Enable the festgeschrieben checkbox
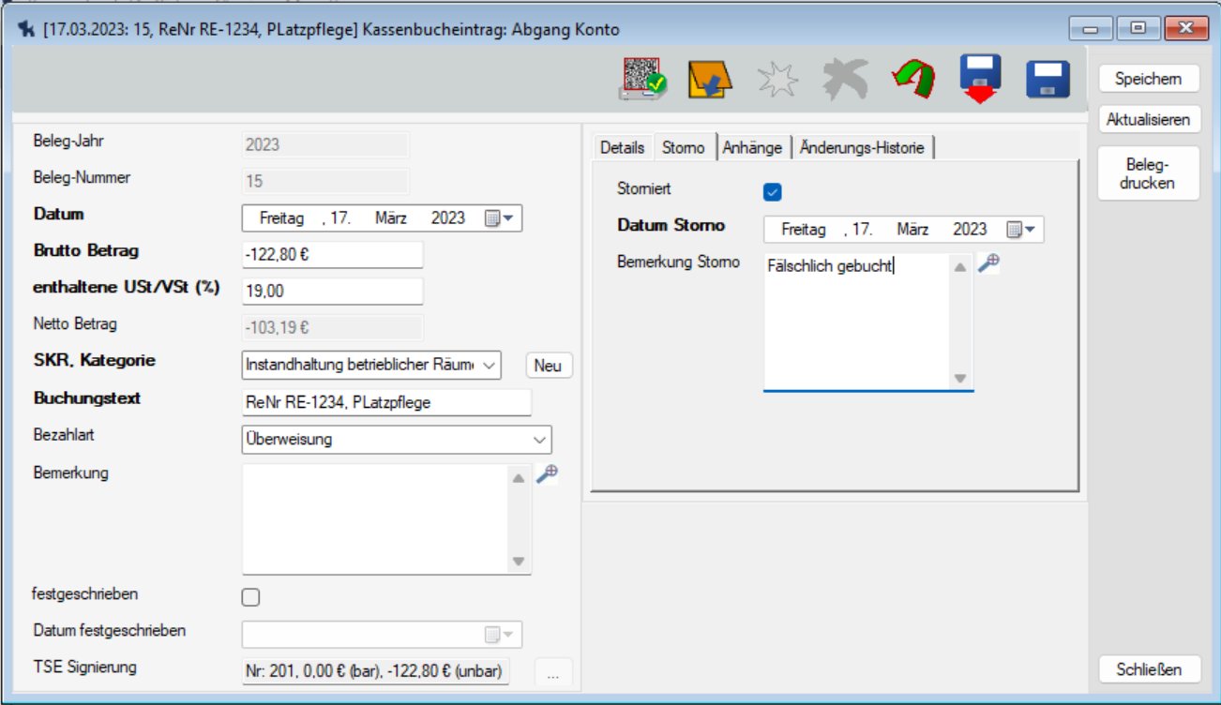The width and height of the screenshot is (1221, 705). tap(250, 597)
